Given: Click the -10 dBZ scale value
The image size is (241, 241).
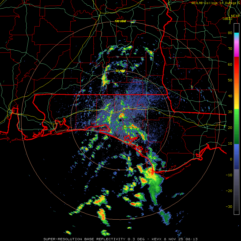Looking at the screenshot, I should (x=229, y=175).
